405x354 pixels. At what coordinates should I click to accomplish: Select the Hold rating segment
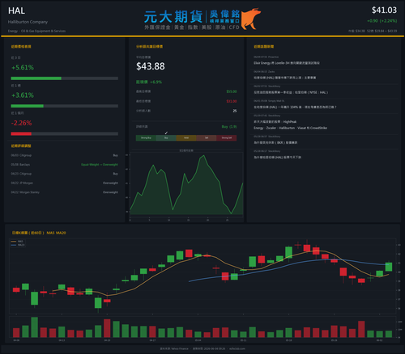(186, 138)
